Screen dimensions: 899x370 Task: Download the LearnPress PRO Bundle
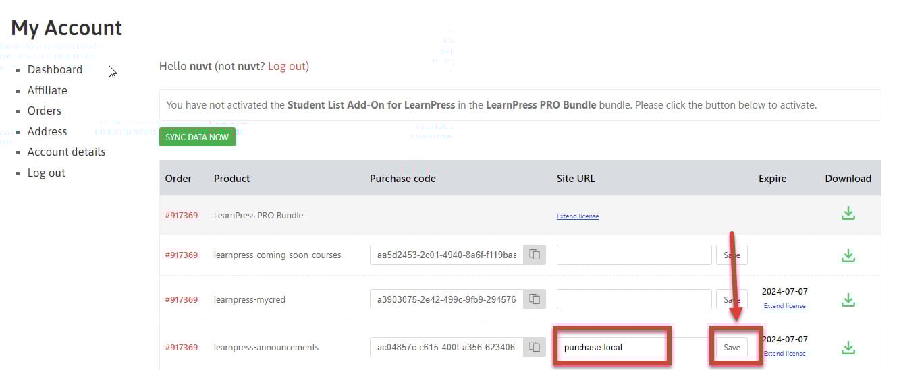pos(848,214)
